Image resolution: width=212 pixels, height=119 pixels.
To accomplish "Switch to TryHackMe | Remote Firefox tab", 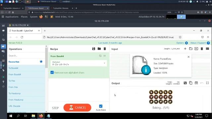I will (61, 8).
